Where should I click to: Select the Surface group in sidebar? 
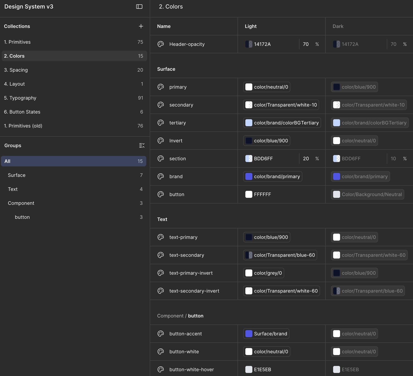pyautogui.click(x=74, y=175)
